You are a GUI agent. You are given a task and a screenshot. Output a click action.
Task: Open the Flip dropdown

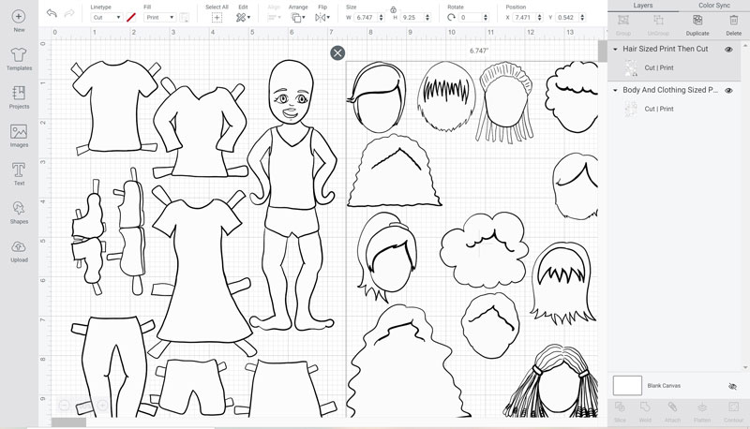pyautogui.click(x=322, y=18)
